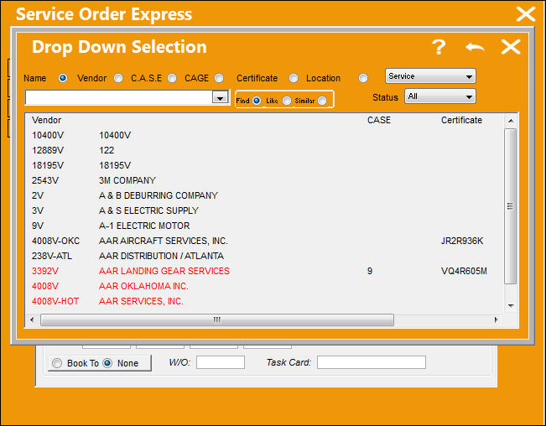Click the vertical scrollbar down arrow
This screenshot has height=426, width=546.
(511, 305)
